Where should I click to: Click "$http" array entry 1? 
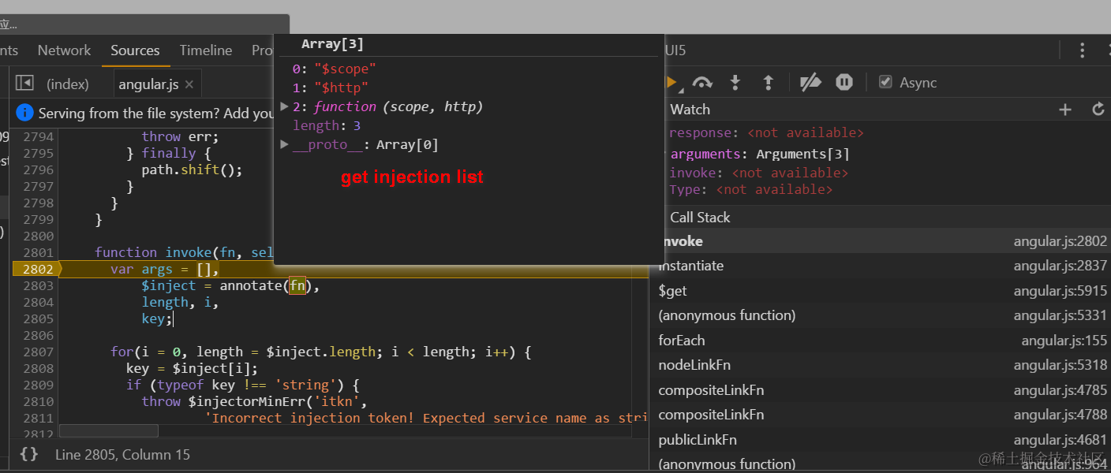330,88
